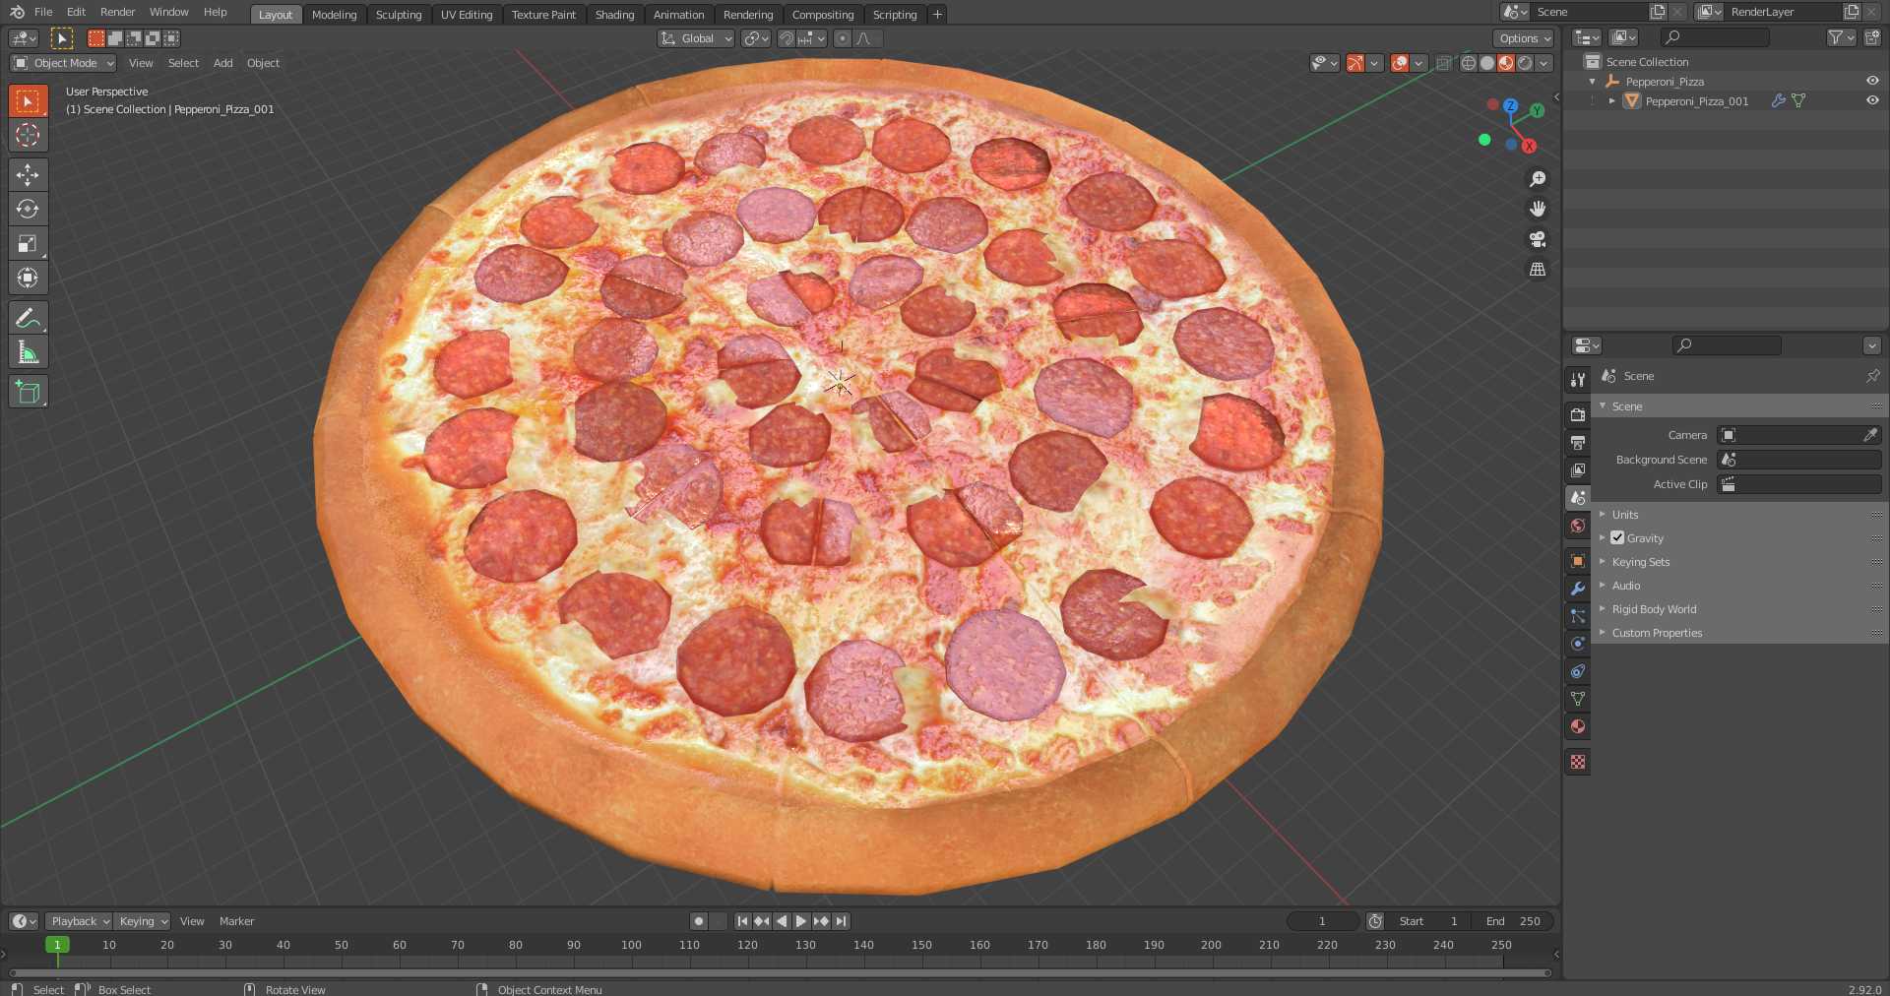This screenshot has width=1890, height=996.
Task: Click the outliner filter button
Action: (x=1840, y=37)
